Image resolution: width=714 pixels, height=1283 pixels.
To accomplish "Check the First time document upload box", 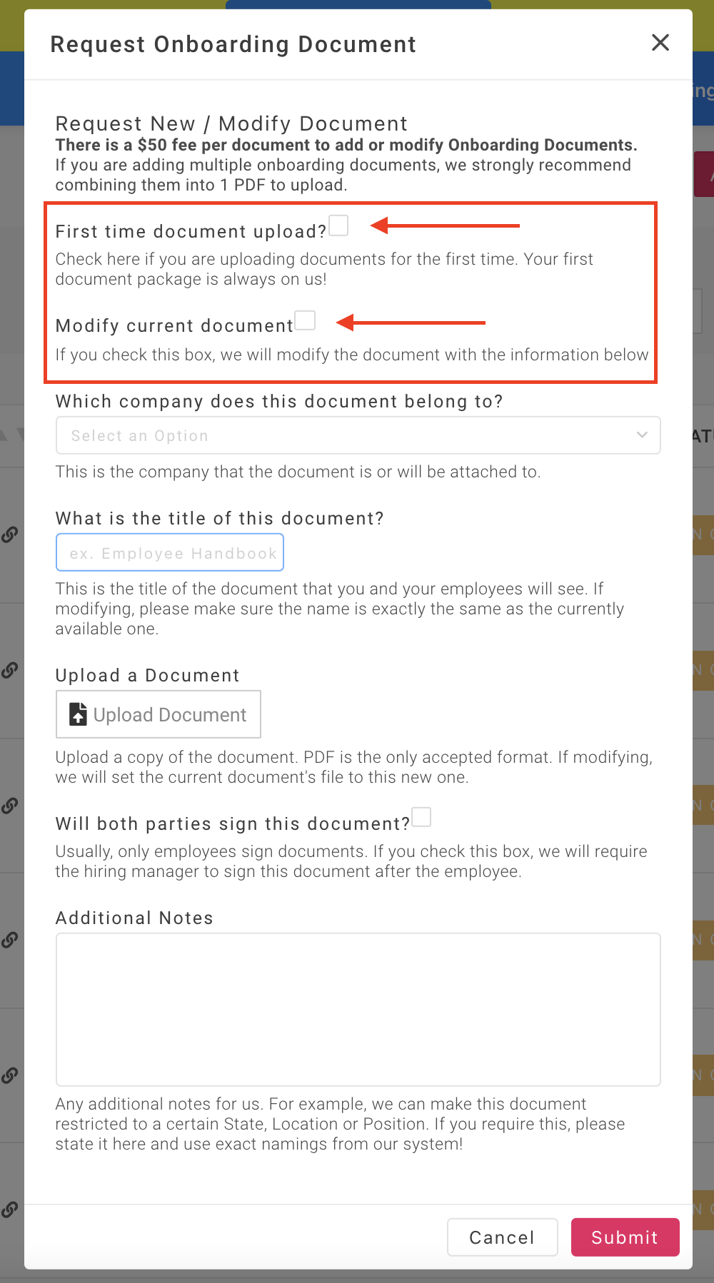I will (338, 225).
